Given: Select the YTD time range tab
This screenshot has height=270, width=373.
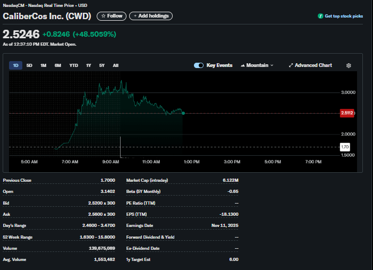Looking at the screenshot, I should tap(74, 65).
